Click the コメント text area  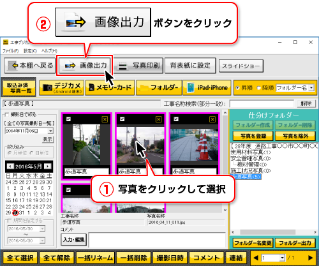[157, 240]
